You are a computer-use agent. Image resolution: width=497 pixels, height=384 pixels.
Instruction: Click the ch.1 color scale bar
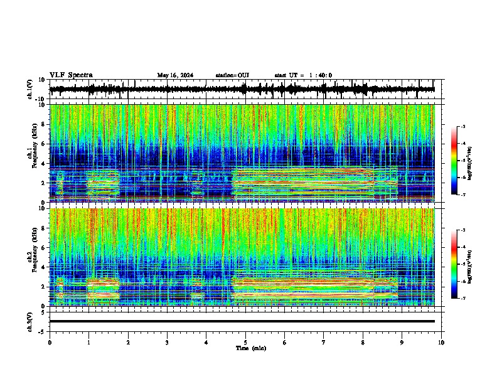(x=454, y=161)
